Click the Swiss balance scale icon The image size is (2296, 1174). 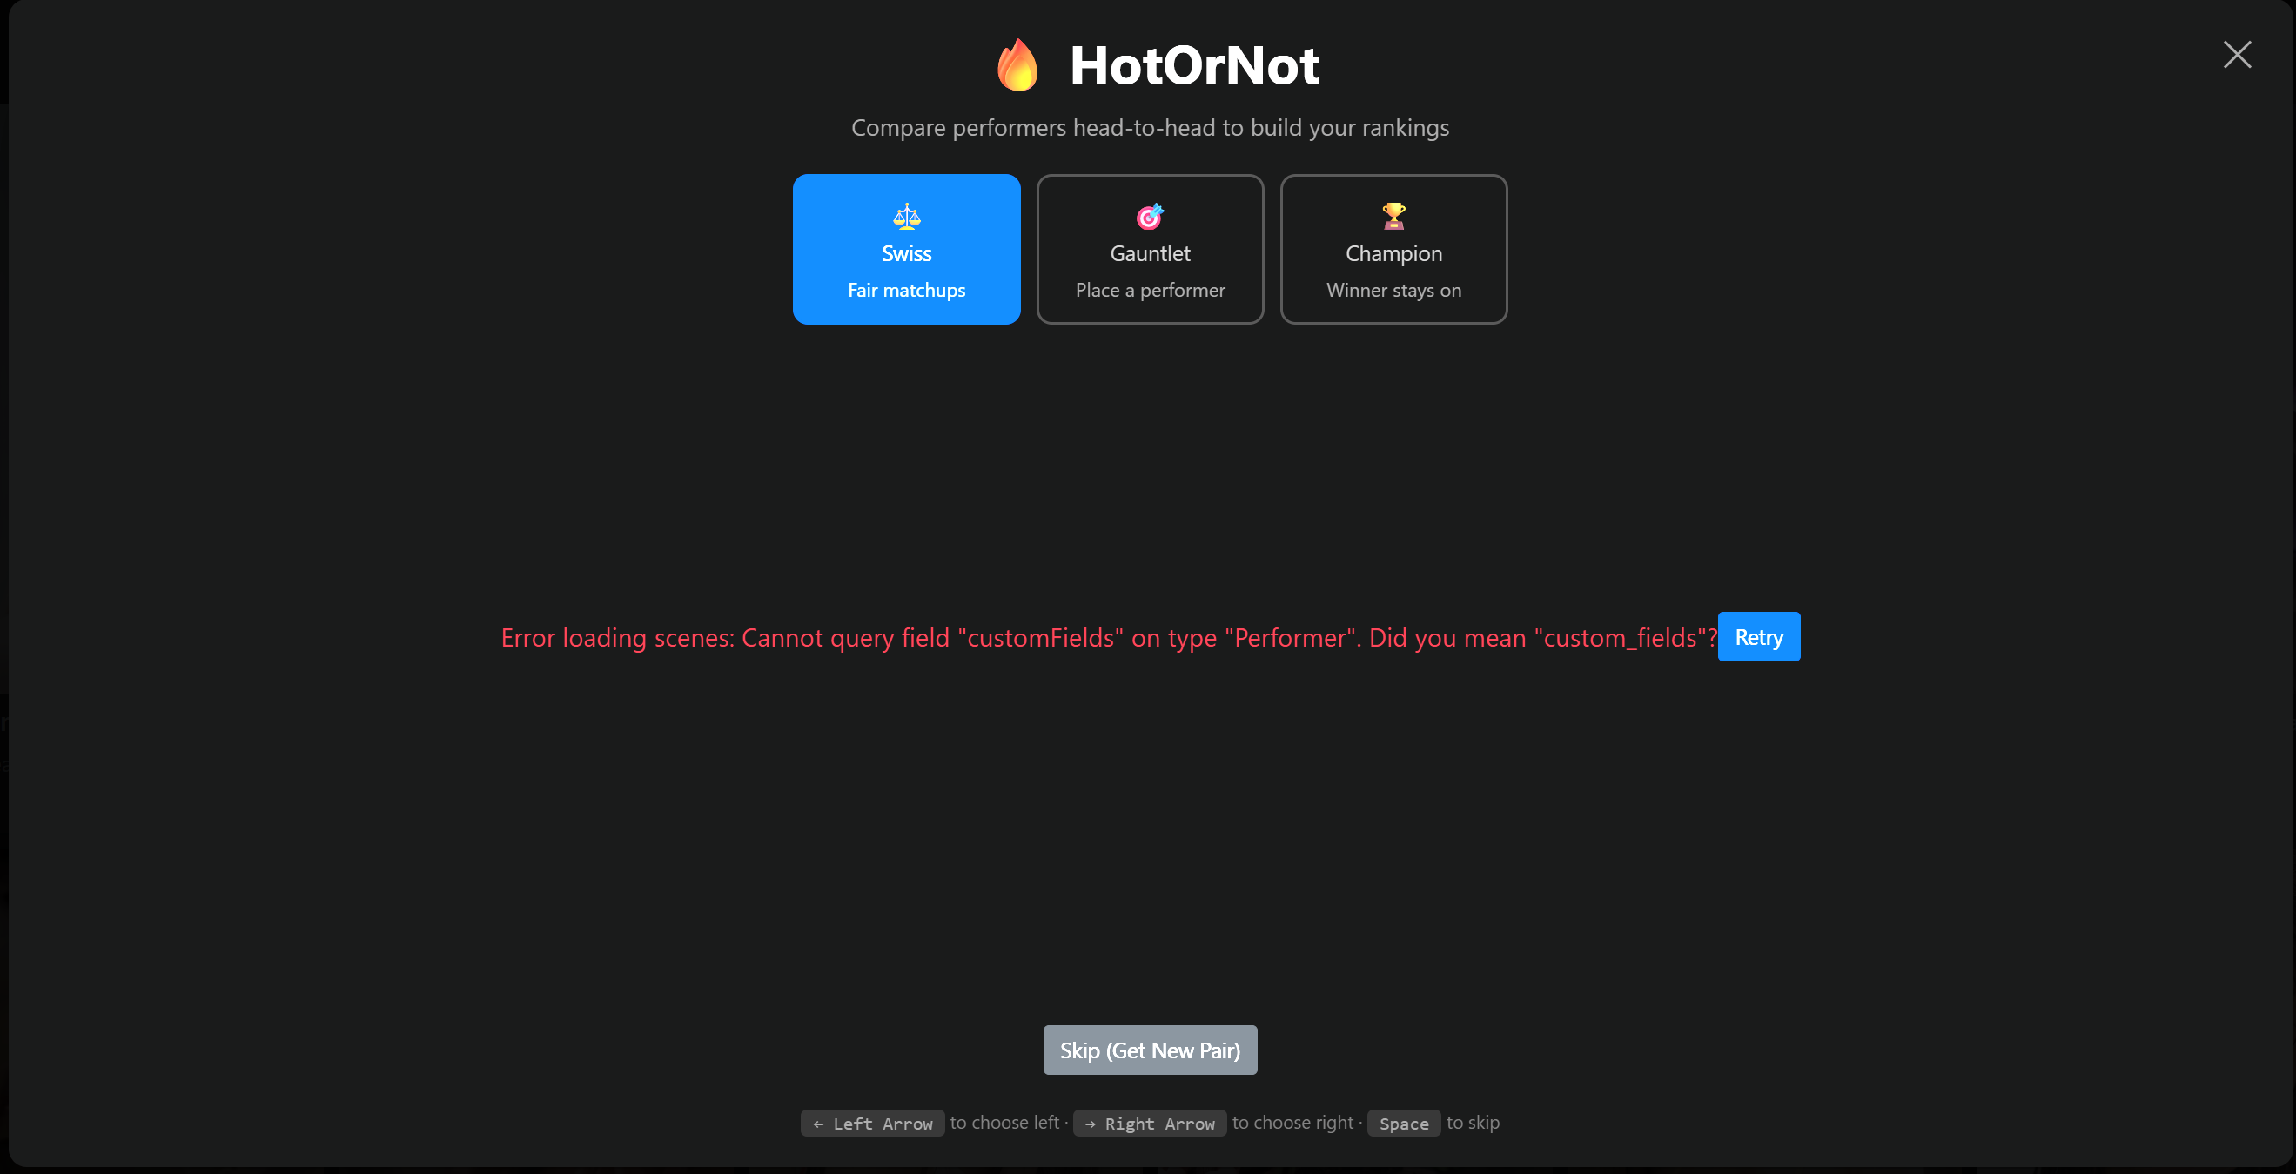(x=906, y=217)
